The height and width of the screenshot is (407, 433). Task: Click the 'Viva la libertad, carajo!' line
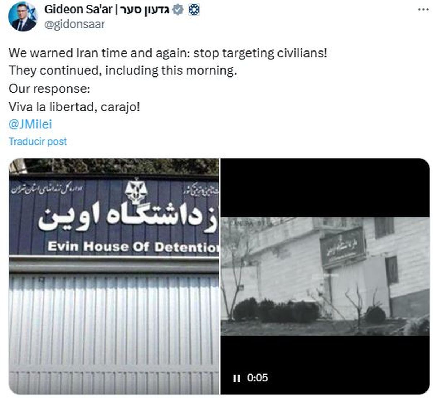74,107
